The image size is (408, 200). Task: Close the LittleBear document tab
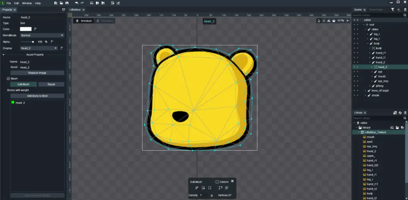point(83,10)
